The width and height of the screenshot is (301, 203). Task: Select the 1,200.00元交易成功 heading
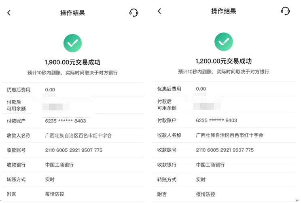(x=224, y=61)
